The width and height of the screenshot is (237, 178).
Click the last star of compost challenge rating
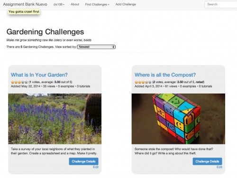point(150,82)
